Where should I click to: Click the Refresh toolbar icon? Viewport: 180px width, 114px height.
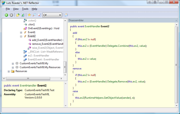pos(23,15)
